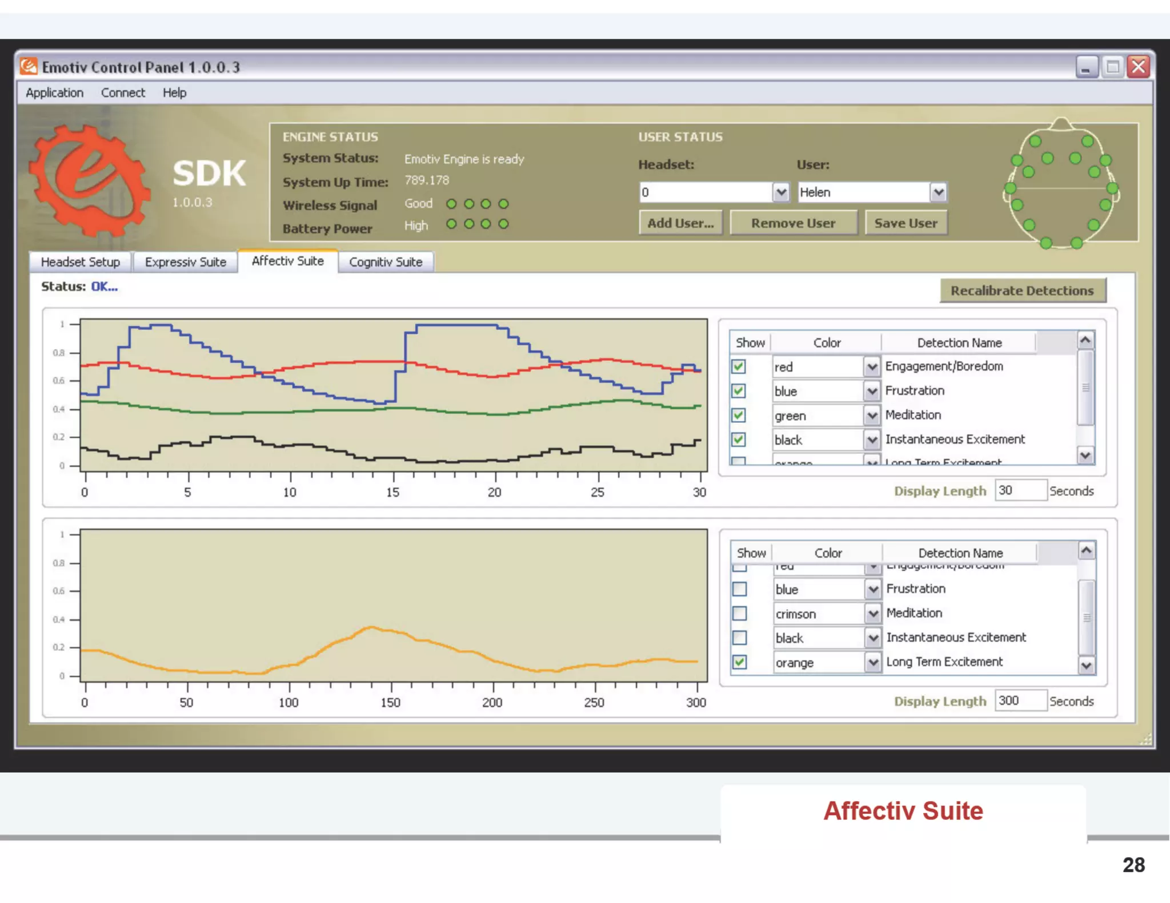Click last Battery Power indicator dot
The width and height of the screenshot is (1170, 903).
pyautogui.click(x=503, y=224)
